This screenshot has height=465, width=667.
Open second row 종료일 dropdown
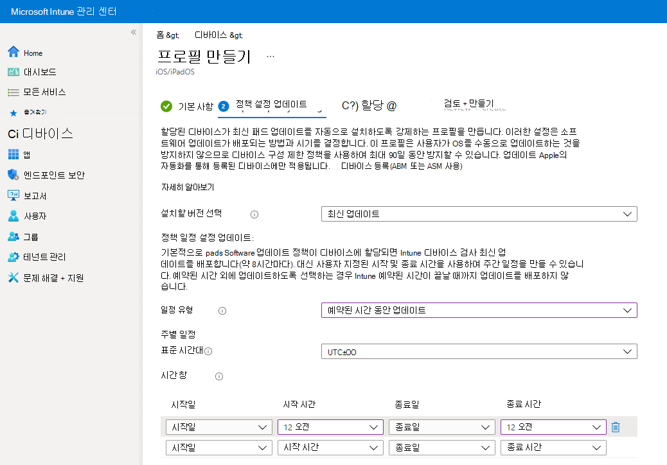(442, 448)
